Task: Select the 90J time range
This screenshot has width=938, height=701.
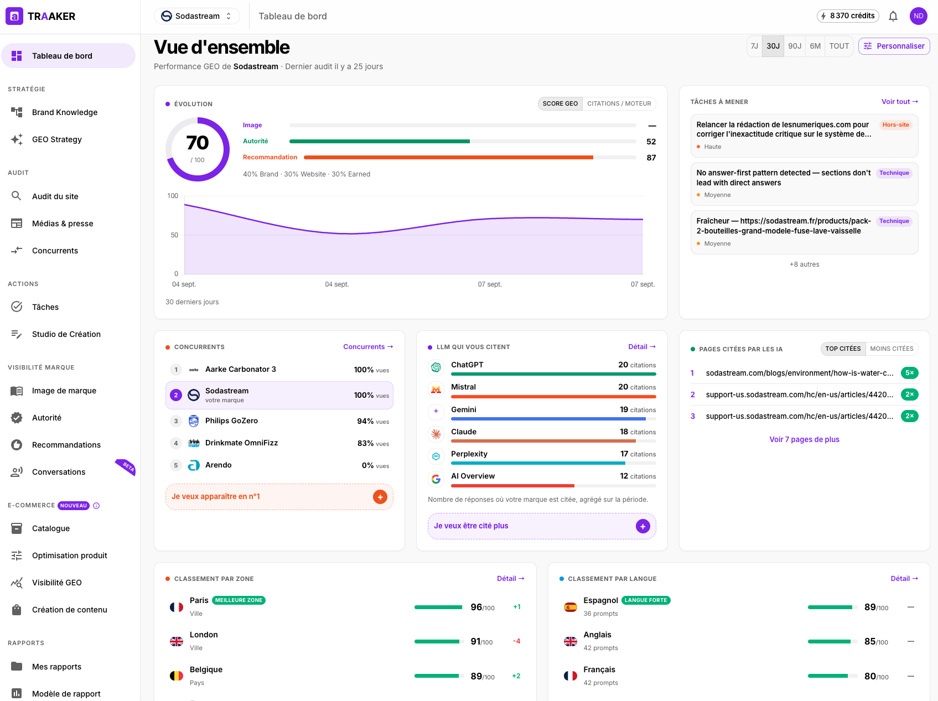Action: click(795, 46)
